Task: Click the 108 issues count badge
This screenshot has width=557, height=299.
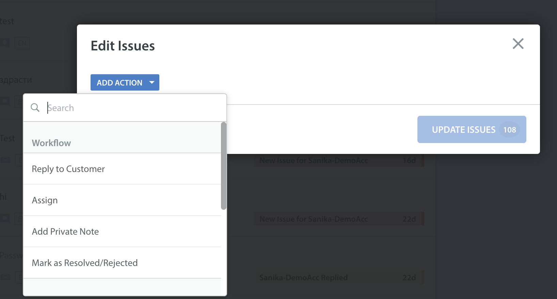Action: (509, 130)
